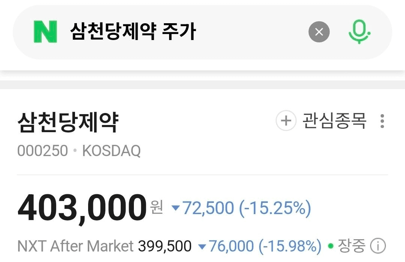
Task: Click the (-15.98%) after-market change
Action: coord(290,246)
